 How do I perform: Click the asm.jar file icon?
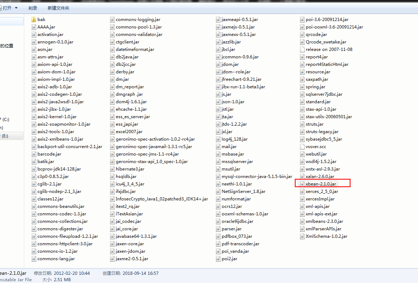34,49
